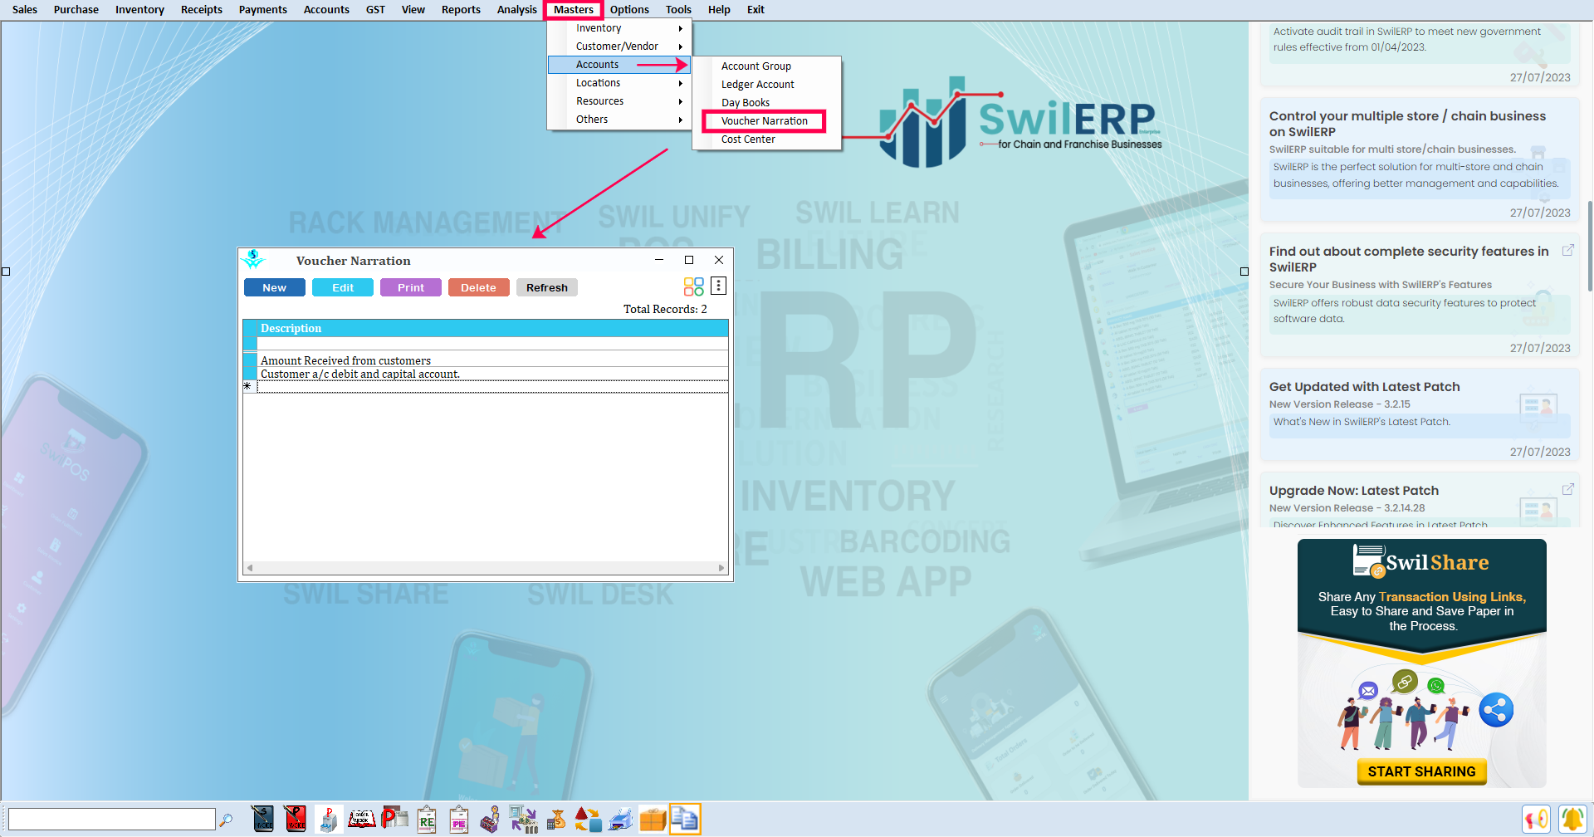Image resolution: width=1594 pixels, height=837 pixels.
Task: Open the PE clipboard icon
Action: pyautogui.click(x=459, y=820)
